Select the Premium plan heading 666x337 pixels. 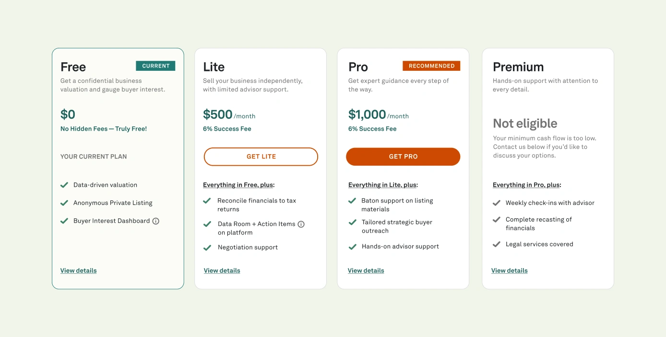point(518,67)
